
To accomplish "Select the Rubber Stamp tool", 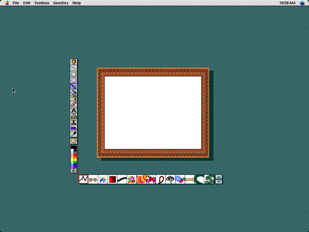I will [74, 122].
